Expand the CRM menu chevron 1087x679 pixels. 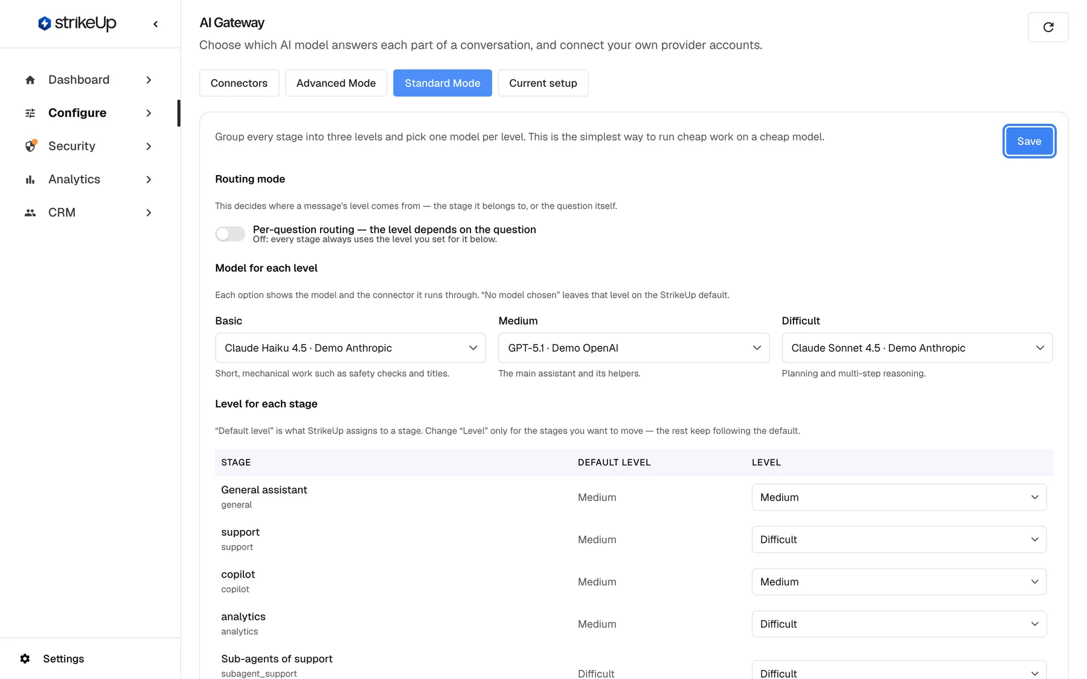(x=149, y=212)
